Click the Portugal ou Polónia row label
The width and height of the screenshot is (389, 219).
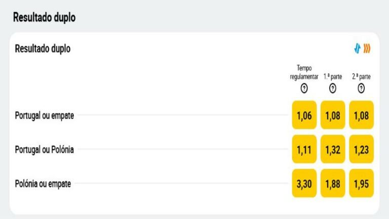pos(45,150)
